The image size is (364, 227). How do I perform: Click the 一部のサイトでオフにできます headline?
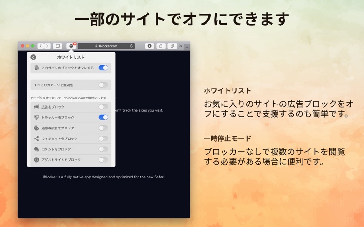click(x=182, y=19)
